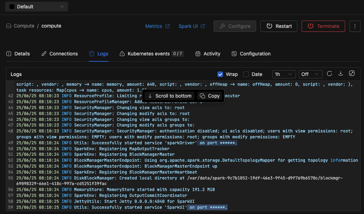Switch to the Activity tab

[x=208, y=54]
